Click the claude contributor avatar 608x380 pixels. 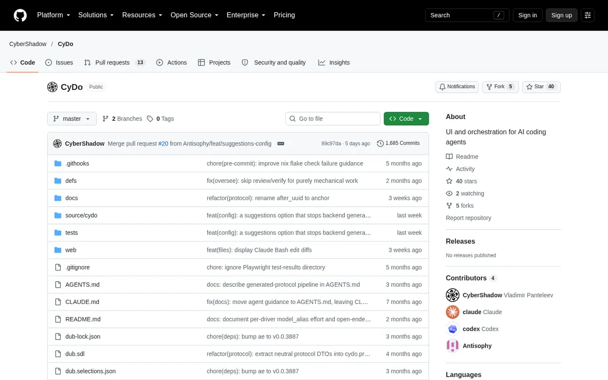pos(452,312)
